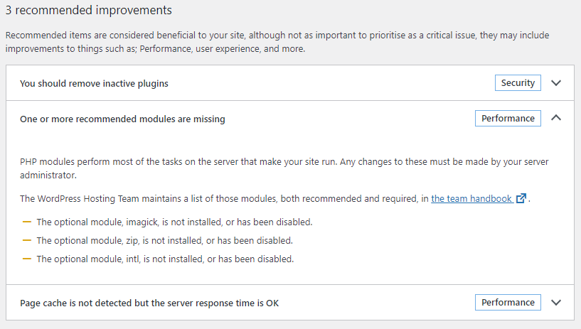Click the "3 recommended improvements" heading
Viewport: 581px width, 329px height.
(88, 11)
